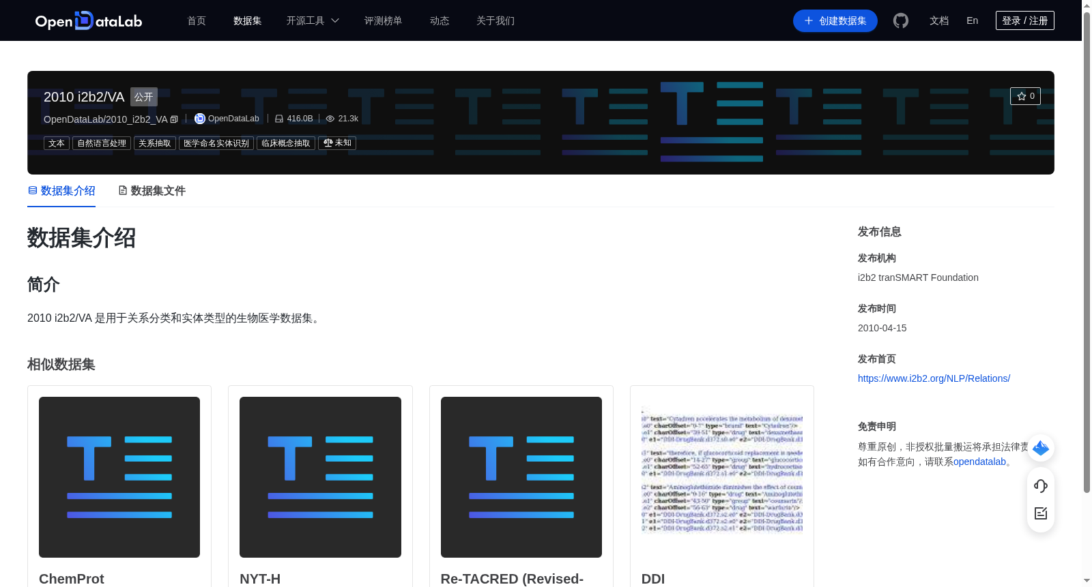The height and width of the screenshot is (587, 1092).
Task: Select the 自然语言处理 tag
Action: tap(102, 143)
